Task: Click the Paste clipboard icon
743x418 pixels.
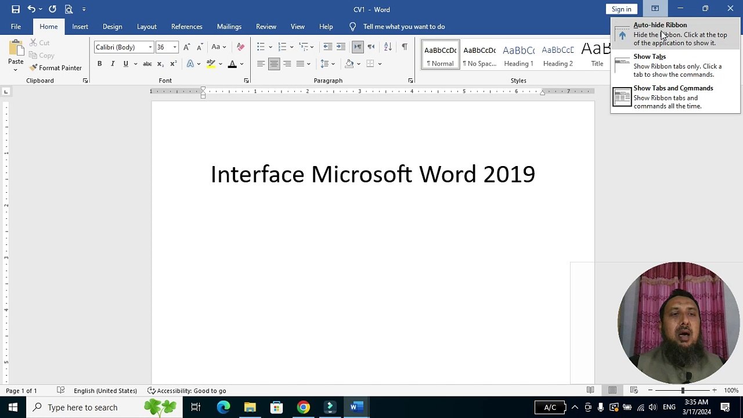Action: coord(16,48)
